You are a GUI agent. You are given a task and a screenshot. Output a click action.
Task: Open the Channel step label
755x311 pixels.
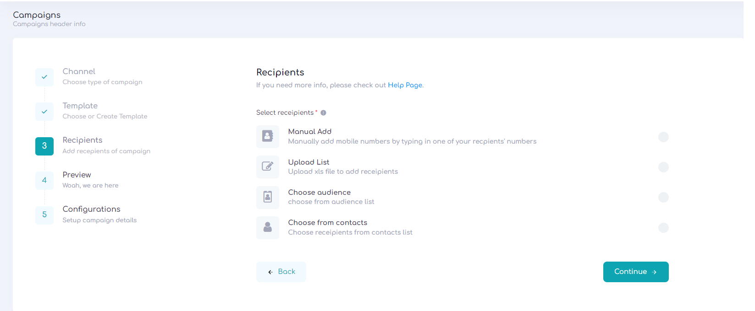79,71
